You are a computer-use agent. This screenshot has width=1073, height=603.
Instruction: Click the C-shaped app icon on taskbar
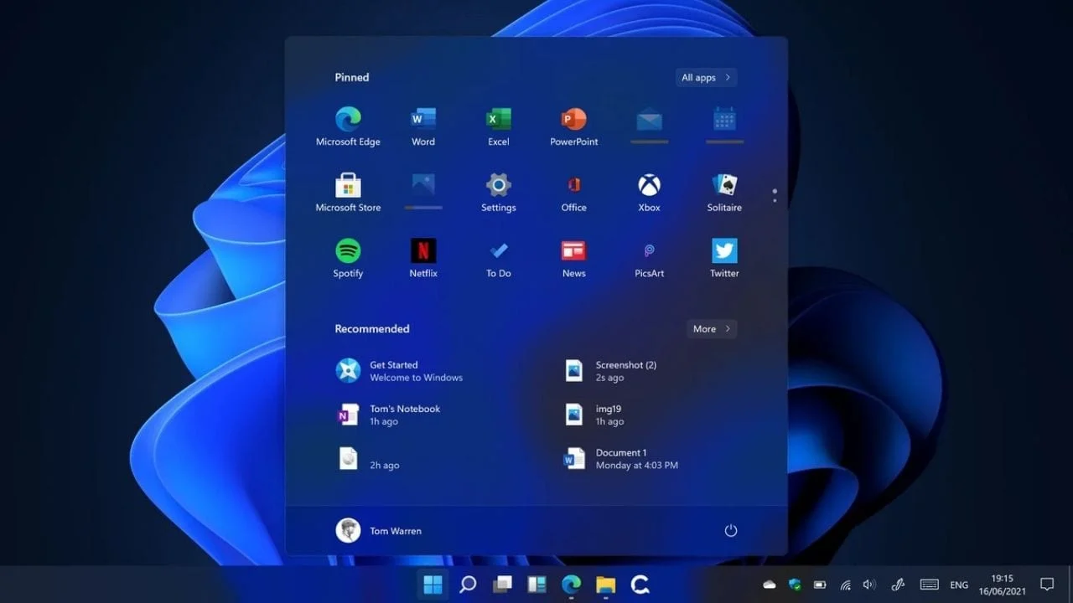coord(640,585)
